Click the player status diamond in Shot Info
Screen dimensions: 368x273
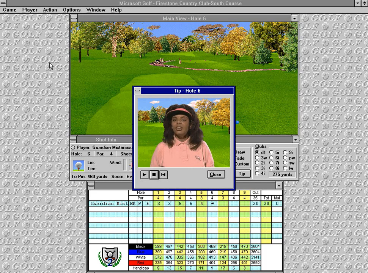tap(73, 148)
